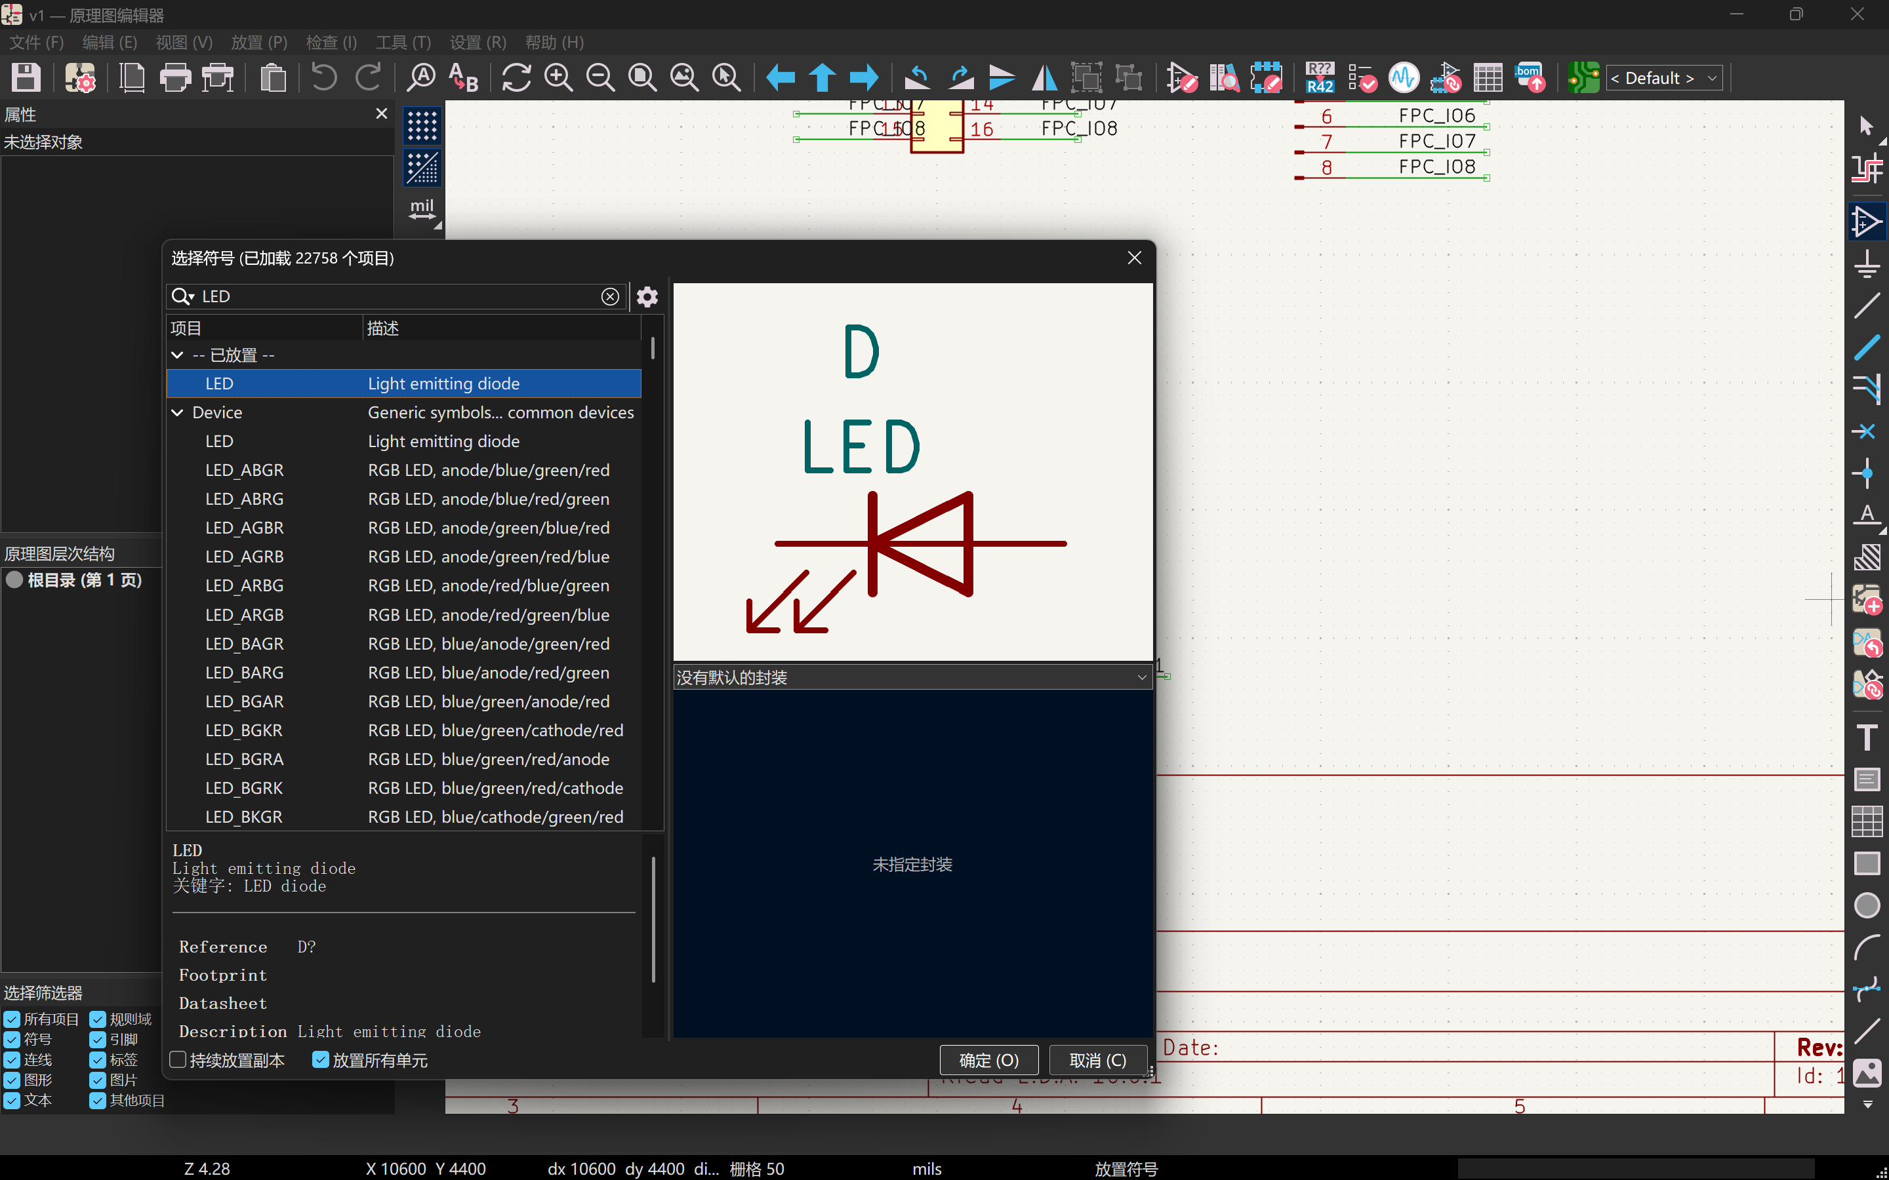This screenshot has height=1180, width=1889.
Task: Close the 选择符号 dialog
Action: tap(1135, 258)
